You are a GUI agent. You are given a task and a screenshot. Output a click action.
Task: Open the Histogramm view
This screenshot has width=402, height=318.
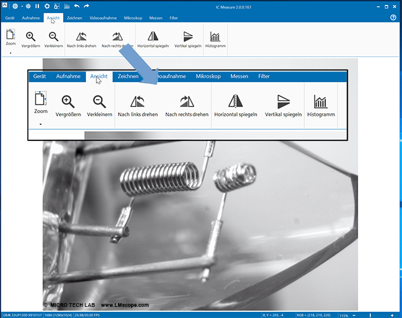(215, 37)
